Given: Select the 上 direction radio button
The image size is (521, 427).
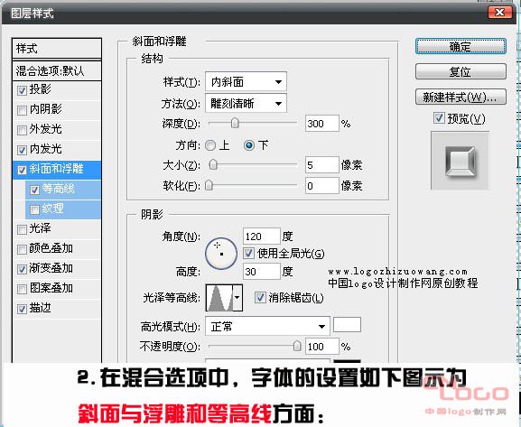Looking at the screenshot, I should 210,145.
